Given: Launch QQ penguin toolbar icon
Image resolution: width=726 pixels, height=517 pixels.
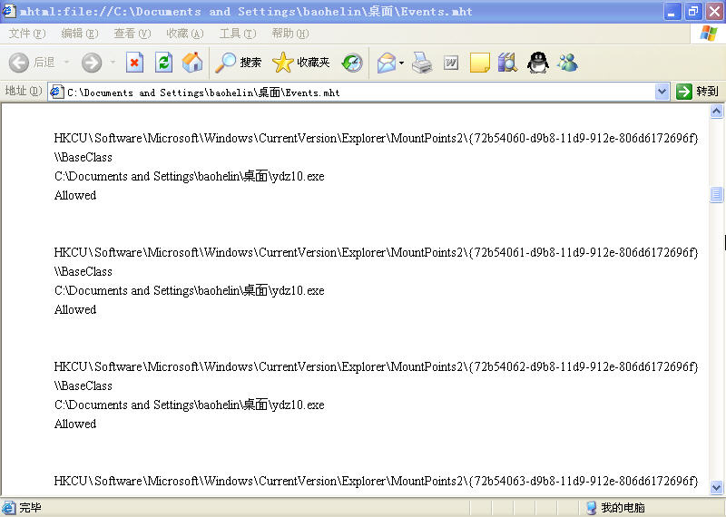Looking at the screenshot, I should pyautogui.click(x=538, y=63).
